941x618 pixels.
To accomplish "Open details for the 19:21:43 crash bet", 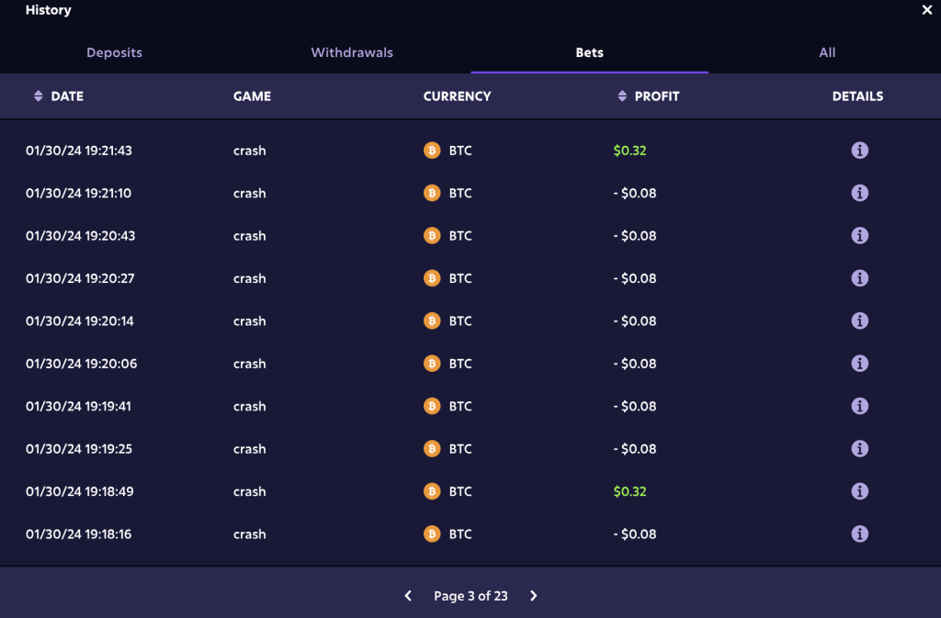I will [859, 151].
